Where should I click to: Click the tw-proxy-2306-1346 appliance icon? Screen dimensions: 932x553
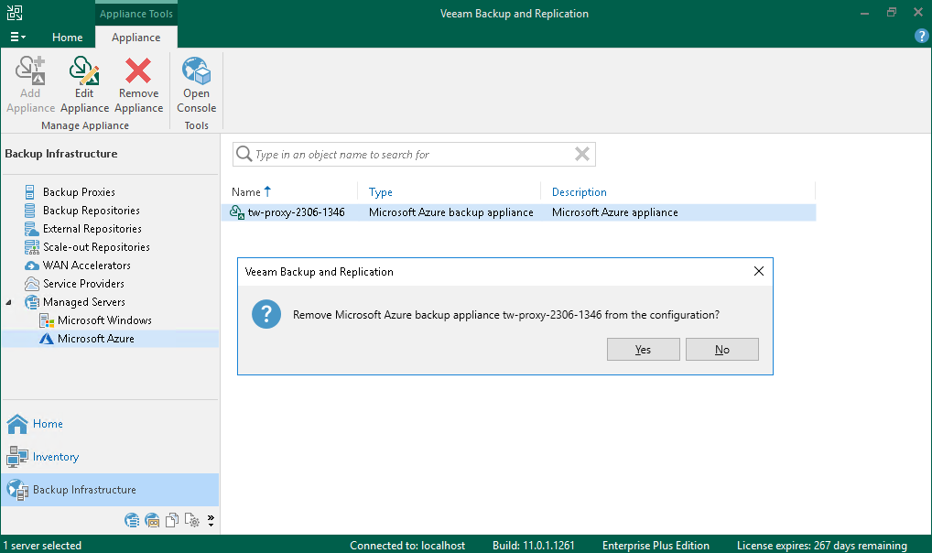[x=237, y=212]
